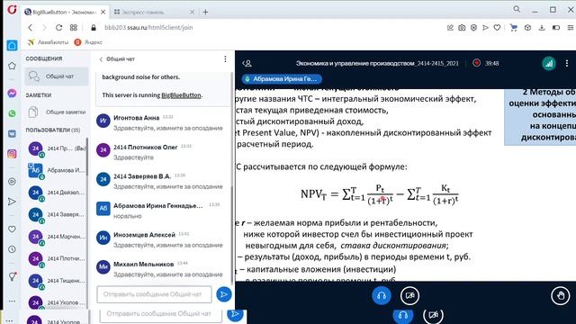Toggle the user list panel button
This screenshot has width=576, height=324.
click(x=247, y=64)
